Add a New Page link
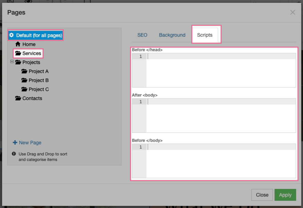Screen dimensions: 303x208 (27, 143)
